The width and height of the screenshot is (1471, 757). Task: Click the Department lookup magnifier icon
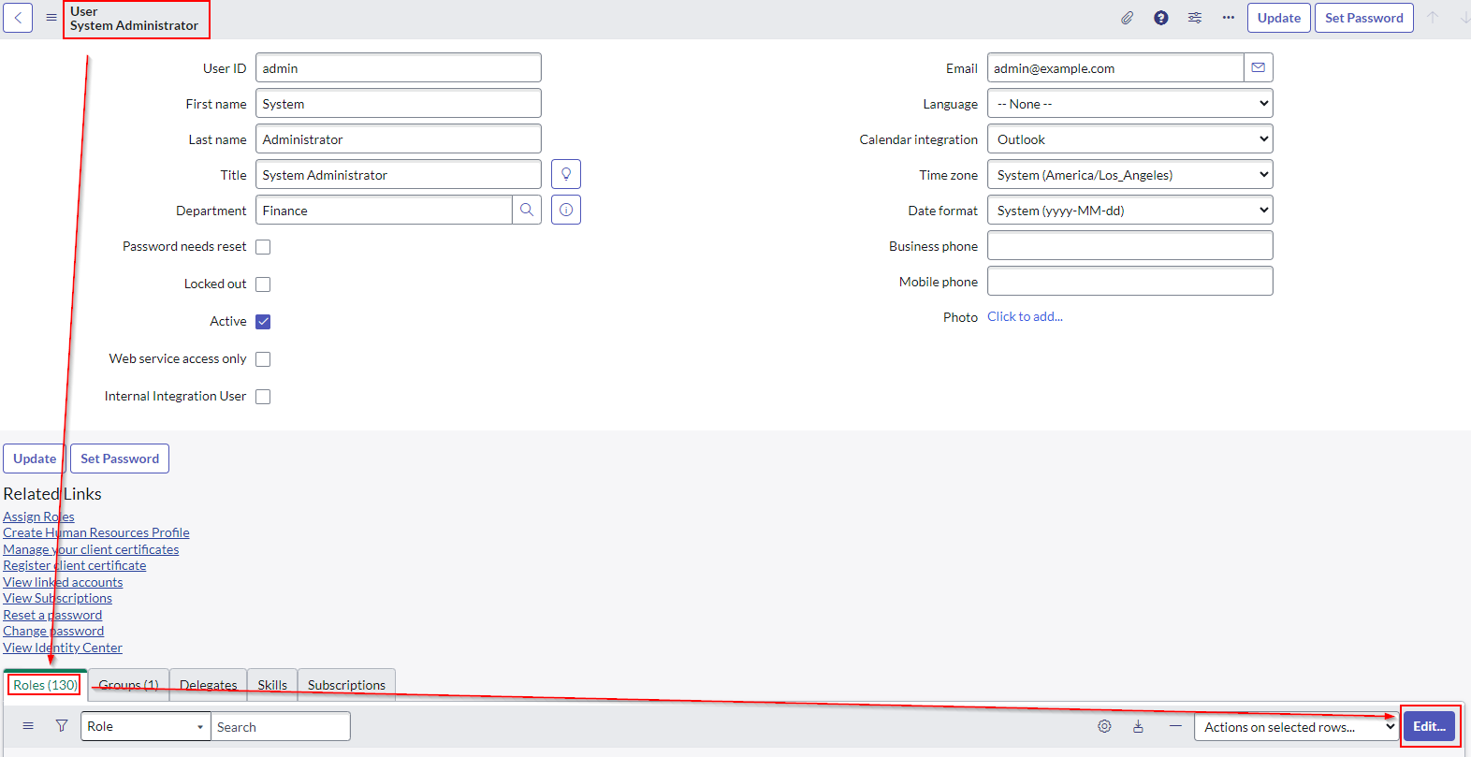pyautogui.click(x=527, y=210)
